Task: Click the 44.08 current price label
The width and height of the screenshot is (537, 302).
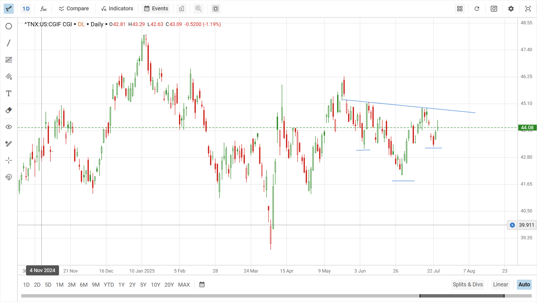Action: point(527,128)
